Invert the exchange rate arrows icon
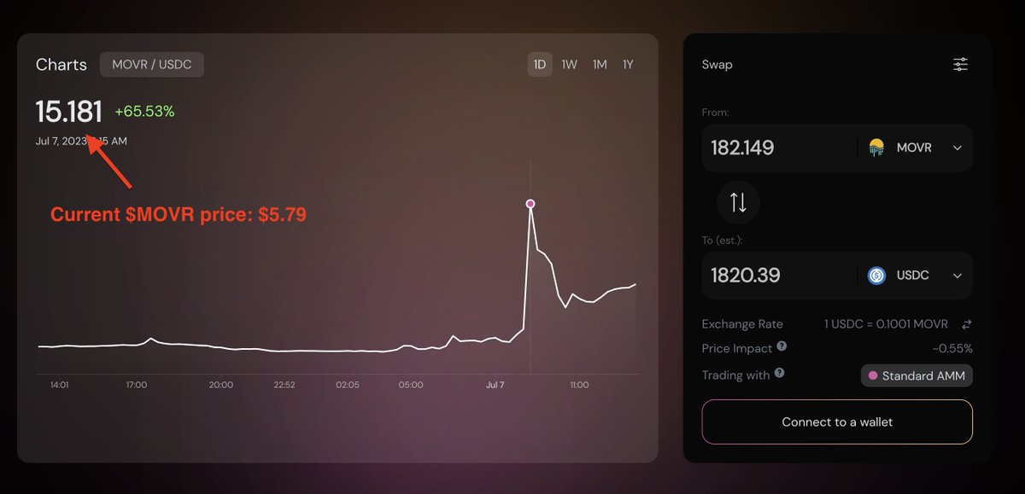The width and height of the screenshot is (1025, 494). point(967,324)
